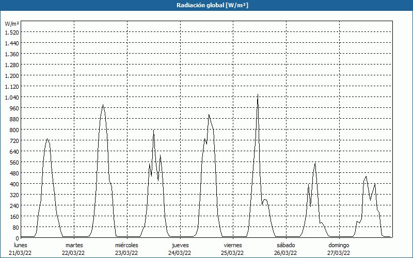Viewport: 413px width, 258px height.
Task: Click the Monday radiation peak near 720
Action: (x=47, y=139)
